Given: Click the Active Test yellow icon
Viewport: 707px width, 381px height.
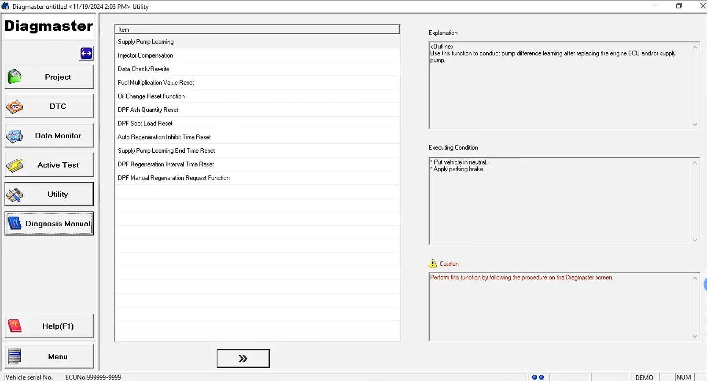Looking at the screenshot, I should pos(15,165).
